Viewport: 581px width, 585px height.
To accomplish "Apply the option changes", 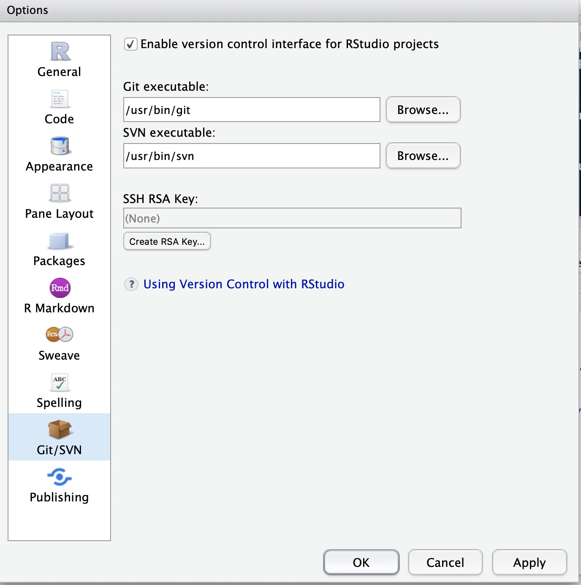I will click(529, 562).
